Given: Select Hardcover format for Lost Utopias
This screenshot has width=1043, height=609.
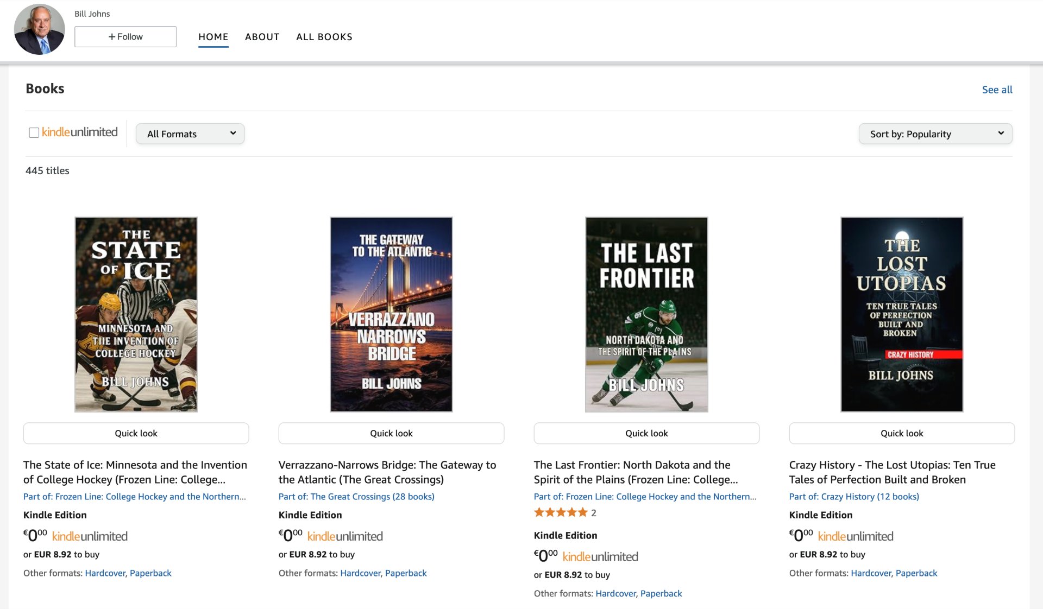Looking at the screenshot, I should coord(871,573).
